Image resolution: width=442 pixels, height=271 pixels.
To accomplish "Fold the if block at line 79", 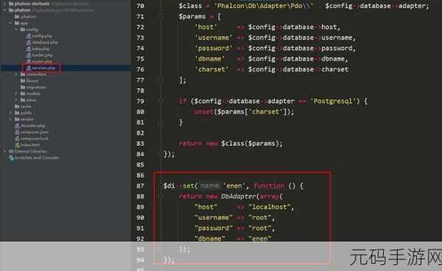I will [161, 101].
